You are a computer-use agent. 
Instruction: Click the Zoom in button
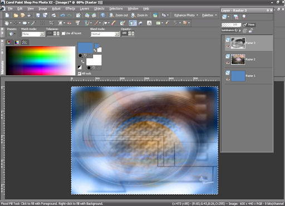pyautogui.click(x=140, y=15)
